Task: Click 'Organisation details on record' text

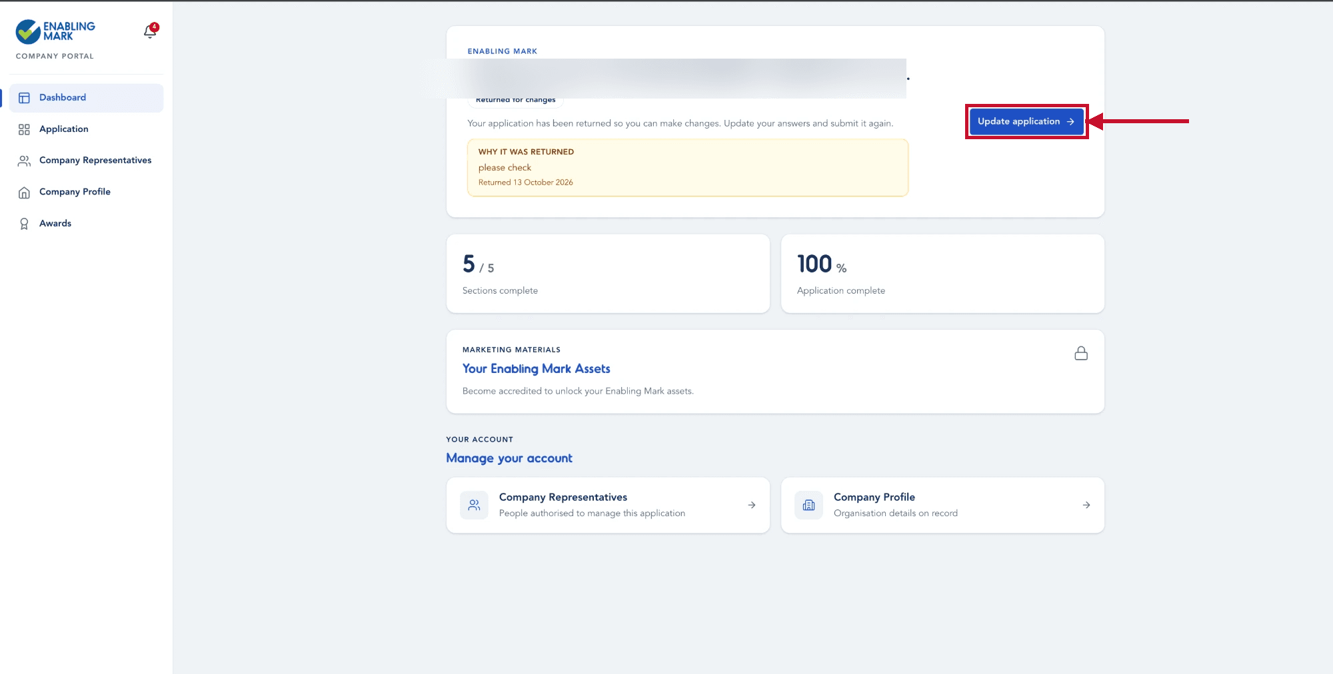Action: 896,513
